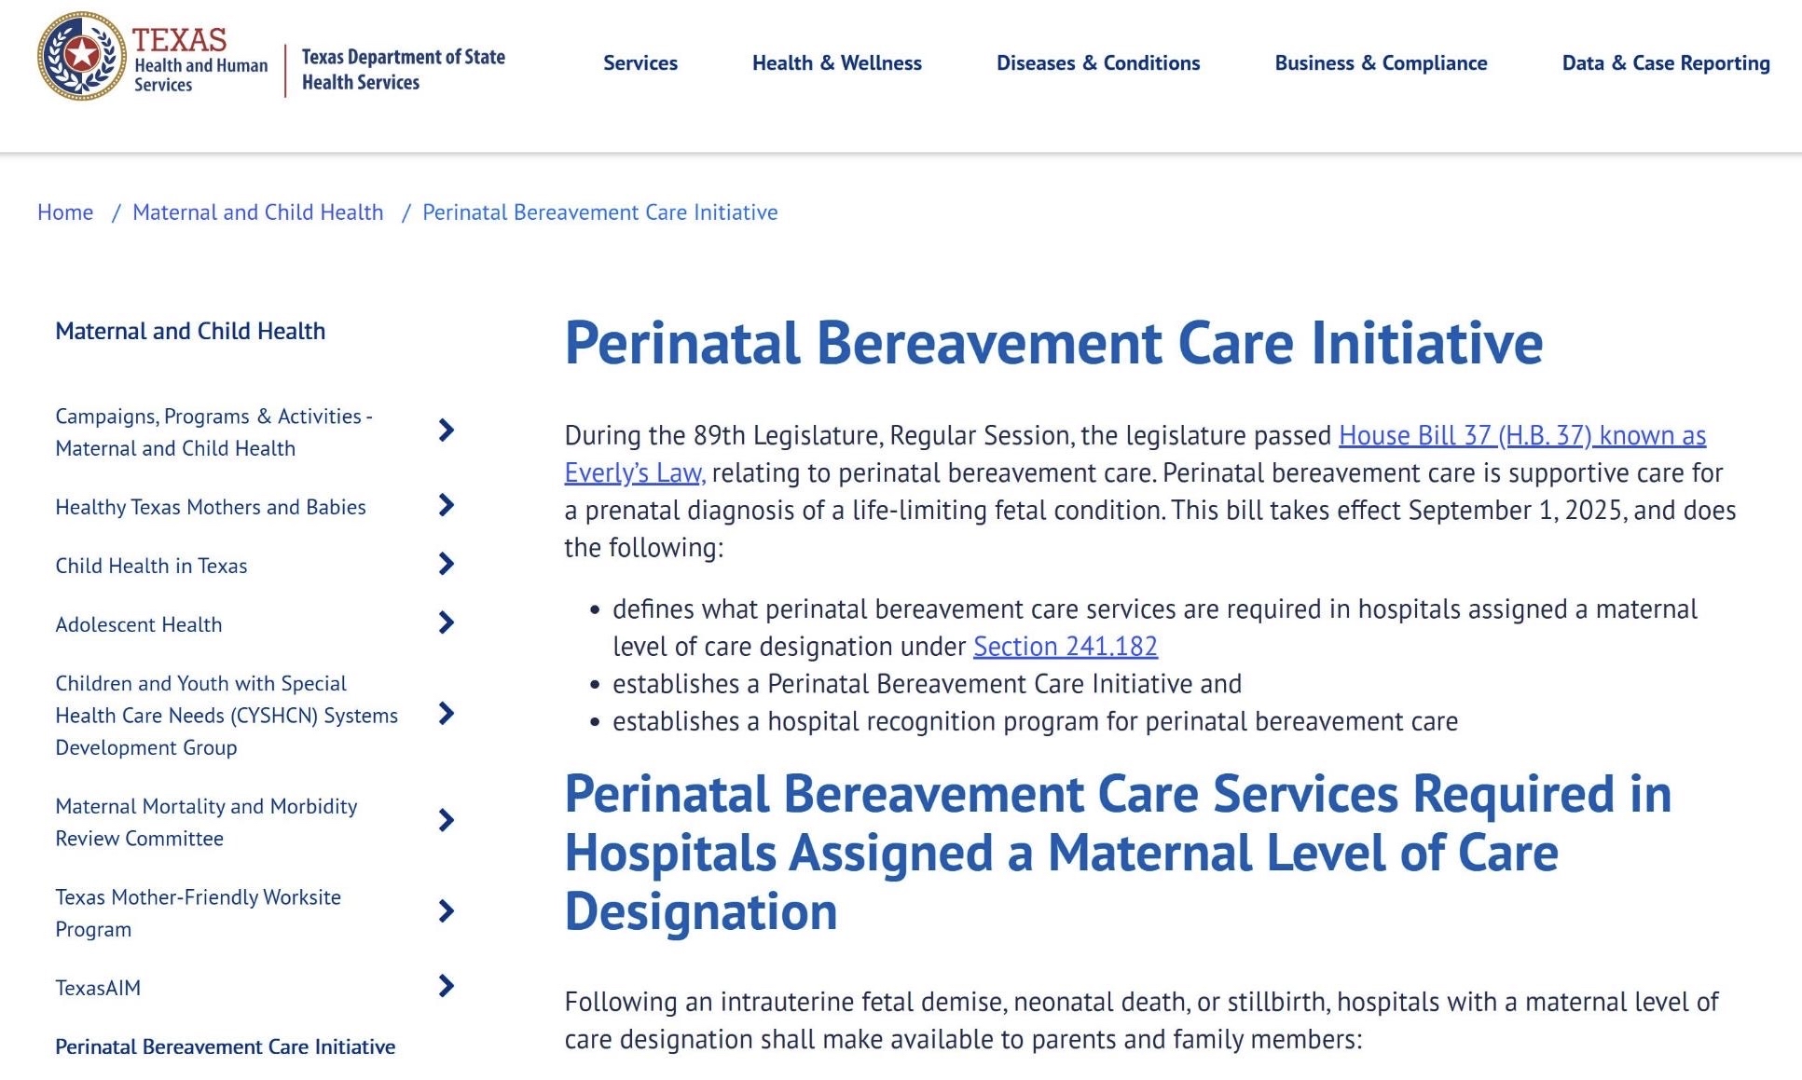Click the Services Required in Hospitals heading
The width and height of the screenshot is (1802, 1080).
click(1118, 852)
